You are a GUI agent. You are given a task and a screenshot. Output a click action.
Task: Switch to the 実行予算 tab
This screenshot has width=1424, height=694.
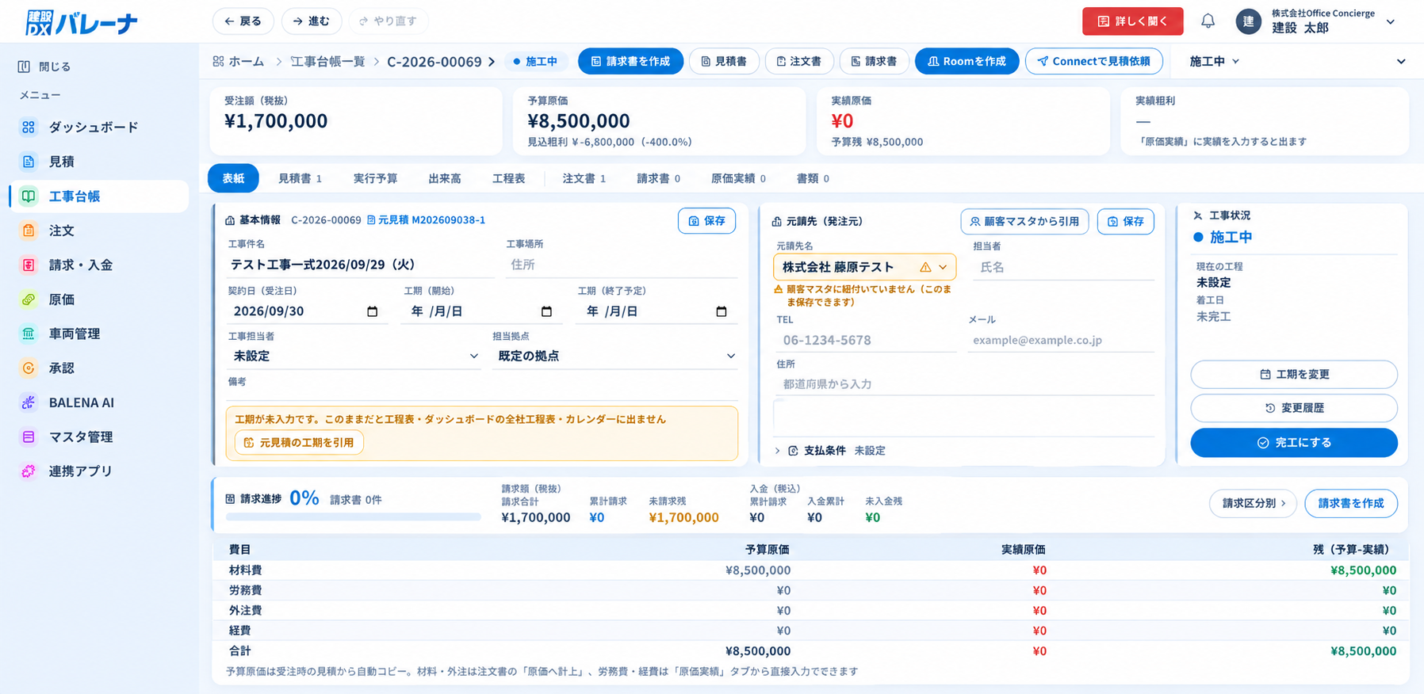click(375, 179)
